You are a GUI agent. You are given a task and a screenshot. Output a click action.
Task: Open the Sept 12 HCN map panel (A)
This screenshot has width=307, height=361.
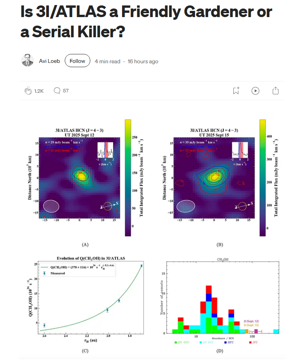click(79, 179)
